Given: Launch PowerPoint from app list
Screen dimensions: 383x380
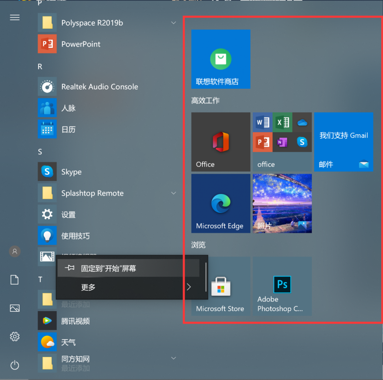Looking at the screenshot, I should coord(107,44).
